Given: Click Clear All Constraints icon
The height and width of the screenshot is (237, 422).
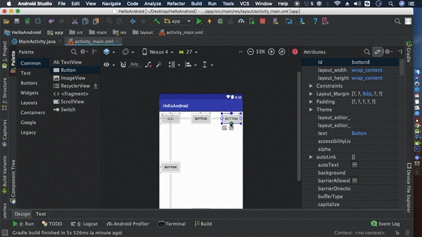Looking at the screenshot, I should (148, 65).
